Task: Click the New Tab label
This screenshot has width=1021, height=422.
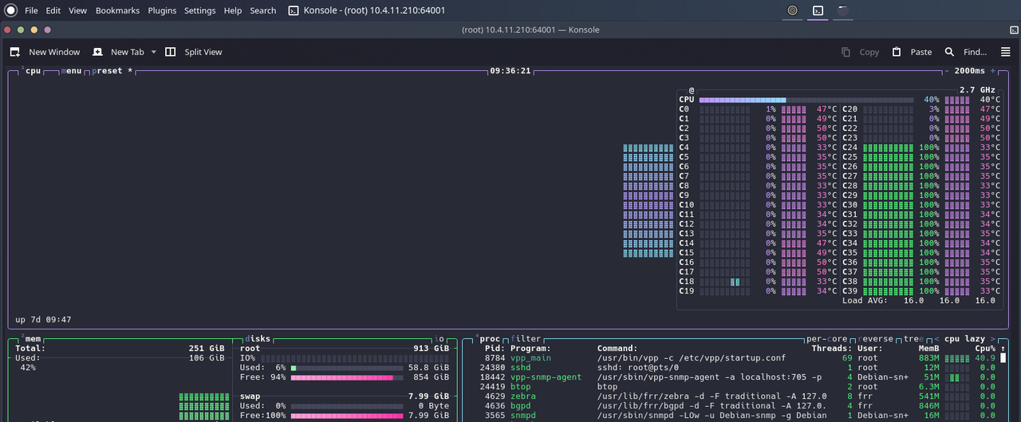Action: point(127,52)
